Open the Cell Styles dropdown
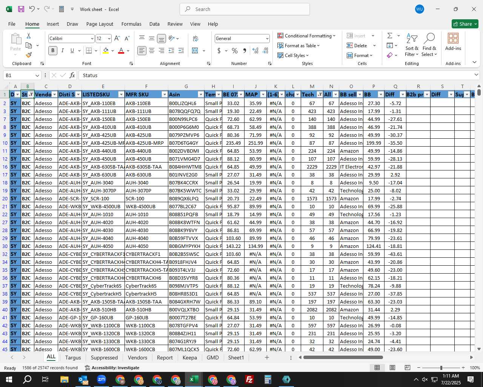 tap(293, 55)
